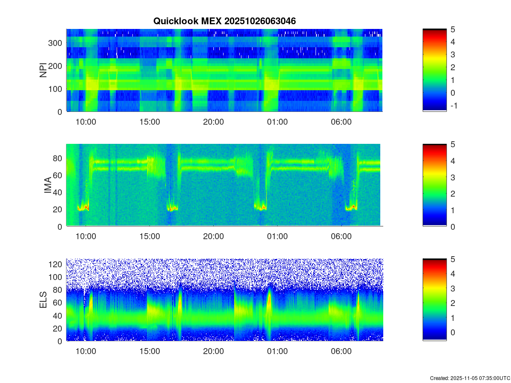511x383 pixels.
Task: Click the 10:00 tick under ELS plot
Action: (x=86, y=352)
